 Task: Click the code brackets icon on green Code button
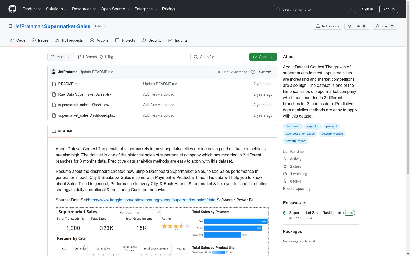click(255, 57)
